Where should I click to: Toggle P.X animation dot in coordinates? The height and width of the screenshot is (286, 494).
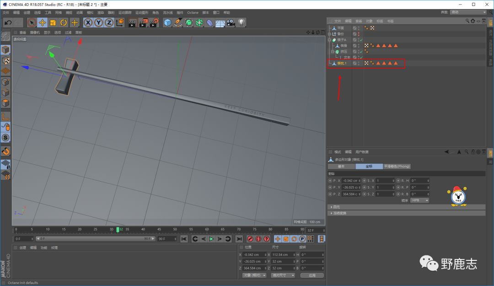pos(330,181)
